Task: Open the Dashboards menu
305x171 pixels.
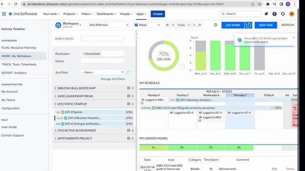Action: tap(106, 14)
